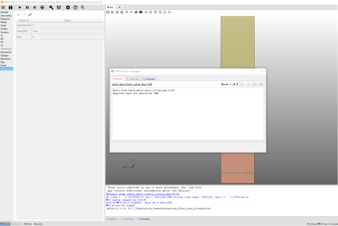Pause the running simulation

(27, 7)
